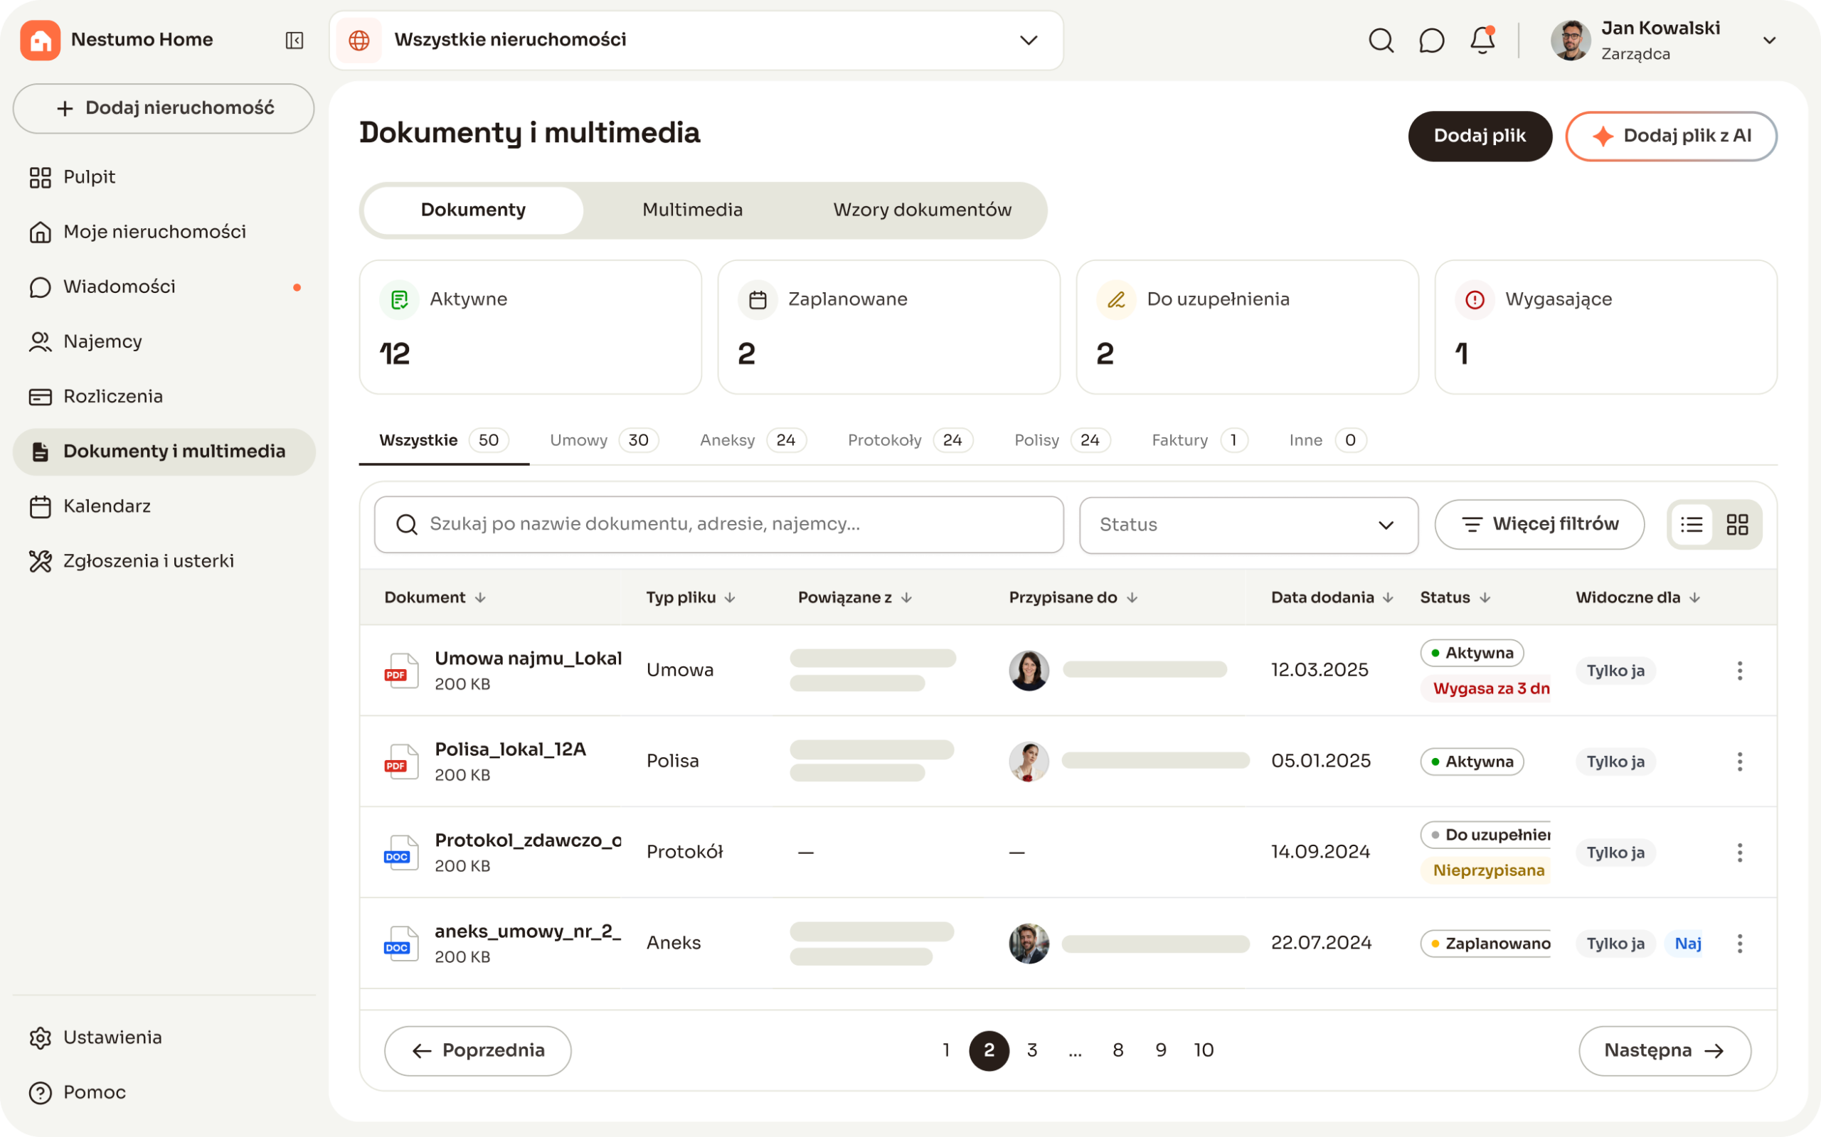1821x1137 pixels.
Task: Open Wiadomości in the sidebar
Action: click(x=164, y=287)
